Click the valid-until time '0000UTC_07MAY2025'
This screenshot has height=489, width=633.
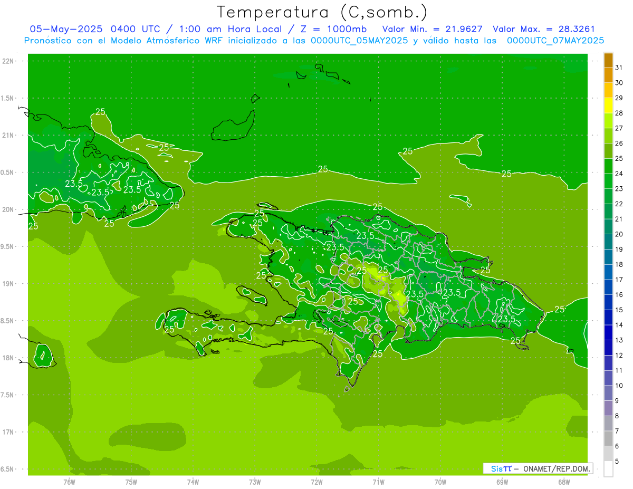tap(555, 41)
